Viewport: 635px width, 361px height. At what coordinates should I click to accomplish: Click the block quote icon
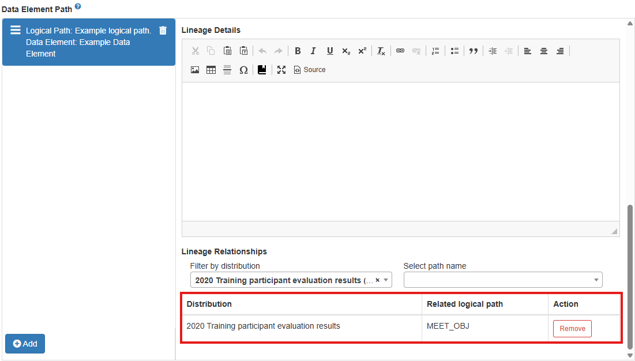473,51
